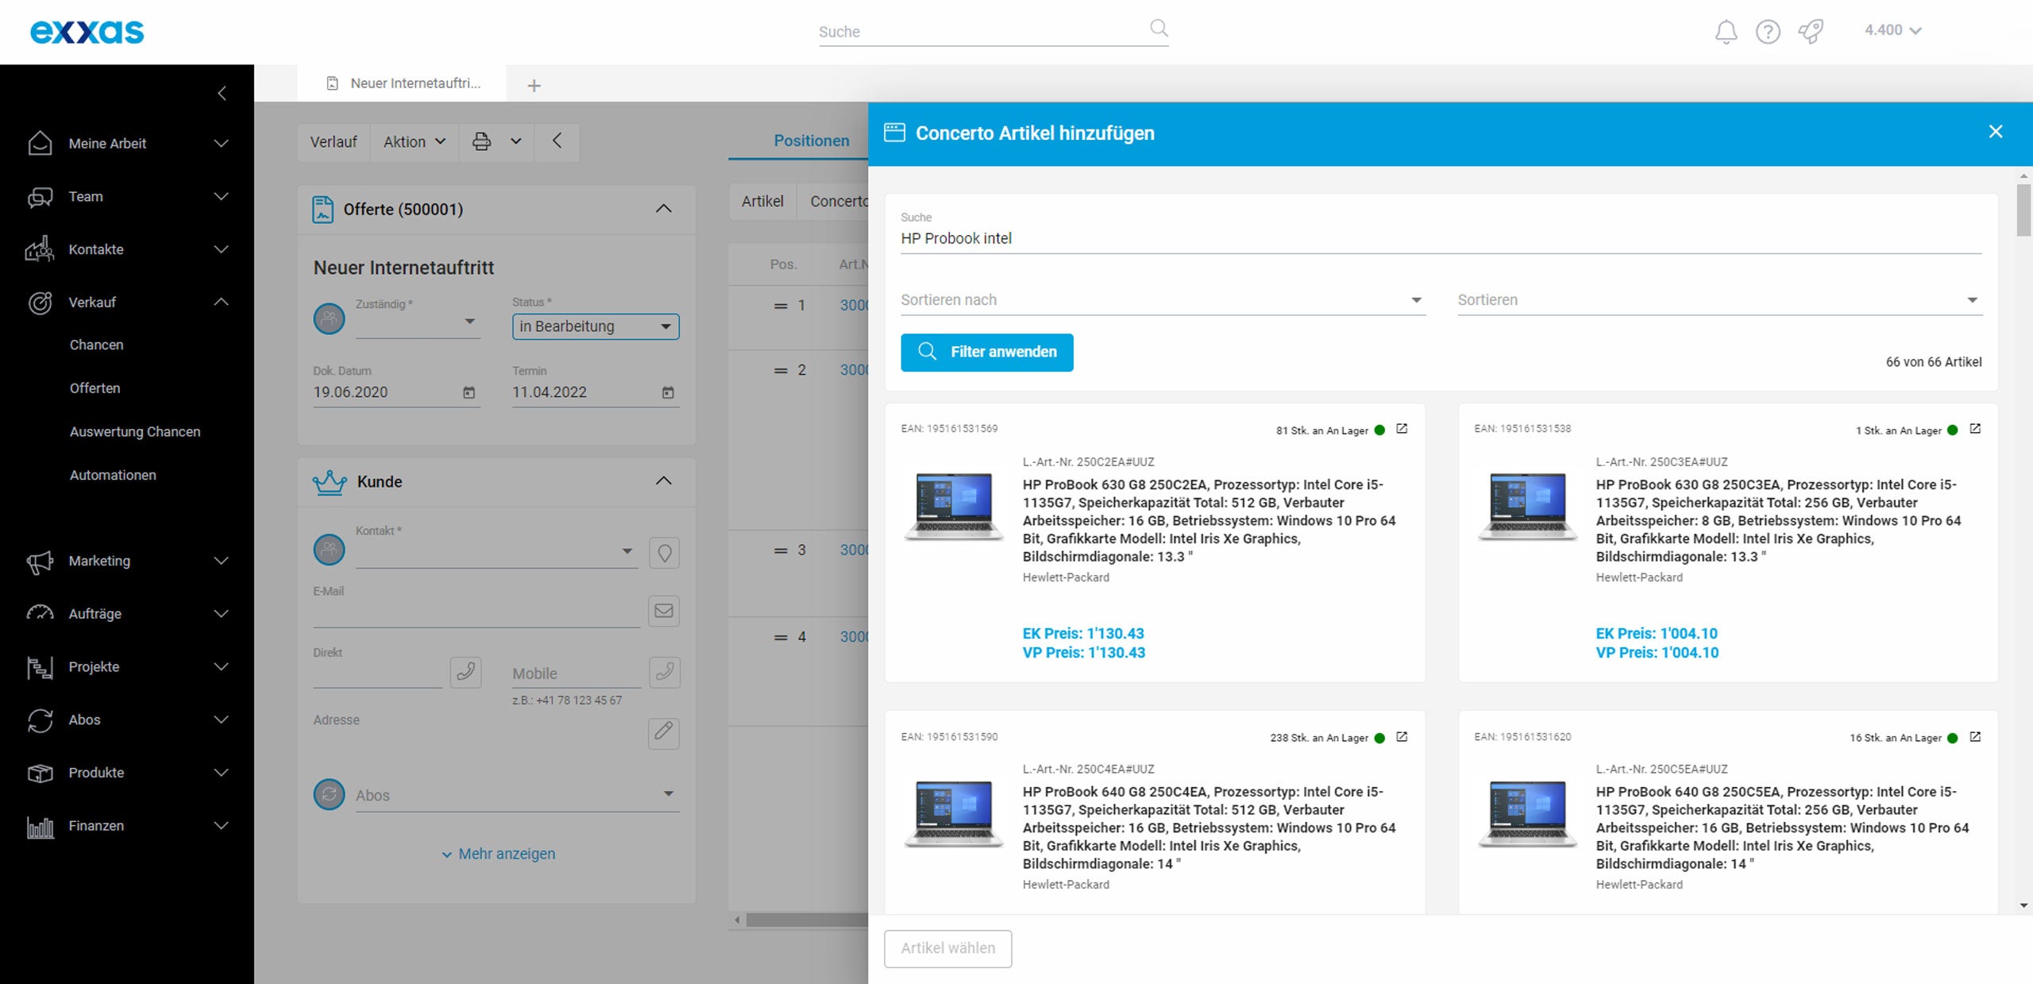Click the phone icon next to Mobile field

[665, 672]
